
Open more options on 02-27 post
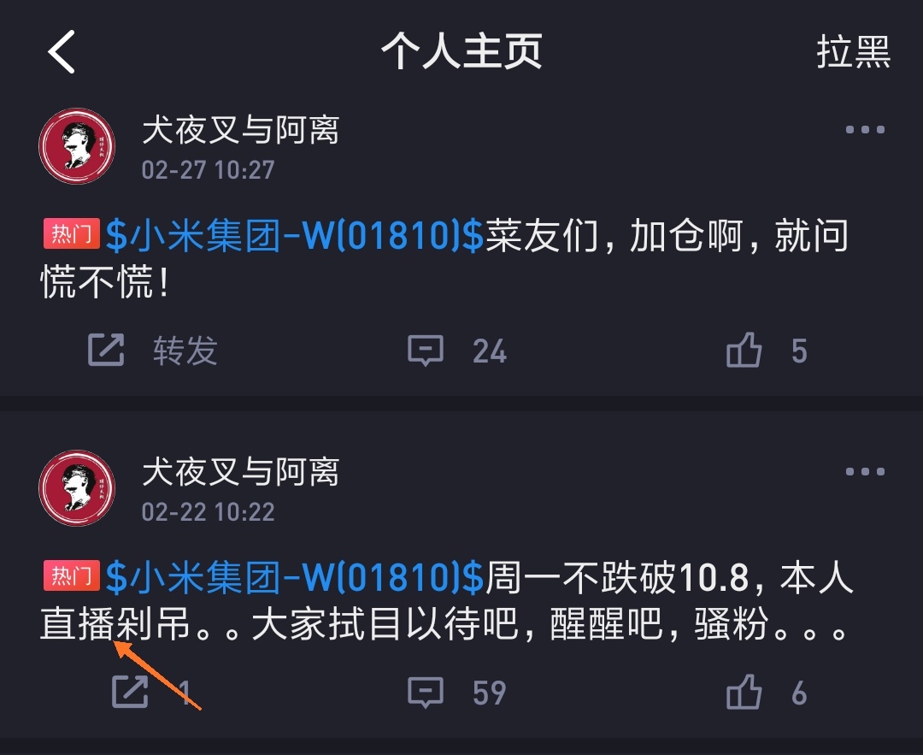click(x=865, y=130)
